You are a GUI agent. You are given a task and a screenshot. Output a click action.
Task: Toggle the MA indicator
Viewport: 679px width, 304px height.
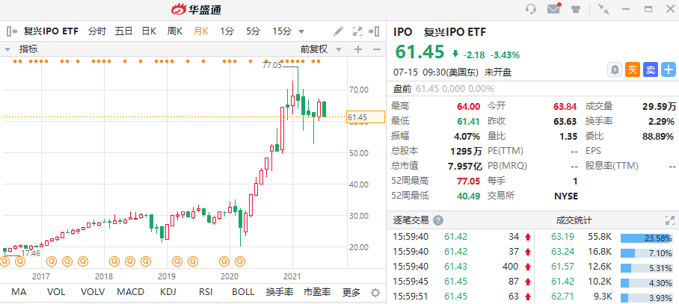click(19, 292)
